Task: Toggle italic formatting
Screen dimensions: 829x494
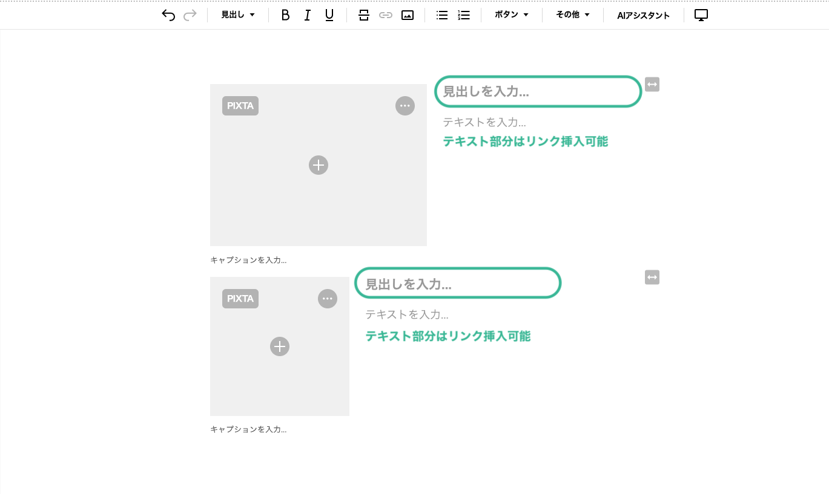Action: point(308,15)
